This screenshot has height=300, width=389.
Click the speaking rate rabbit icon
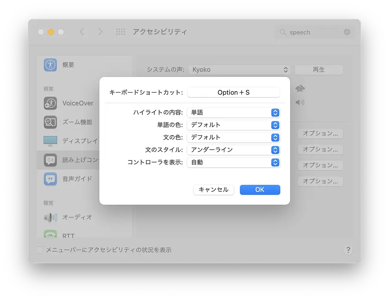coord(300,88)
